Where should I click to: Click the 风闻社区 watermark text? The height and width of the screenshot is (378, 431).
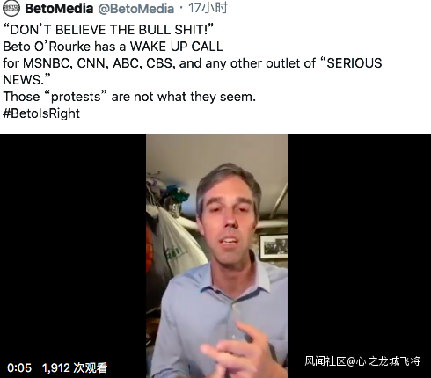pyautogui.click(x=325, y=361)
